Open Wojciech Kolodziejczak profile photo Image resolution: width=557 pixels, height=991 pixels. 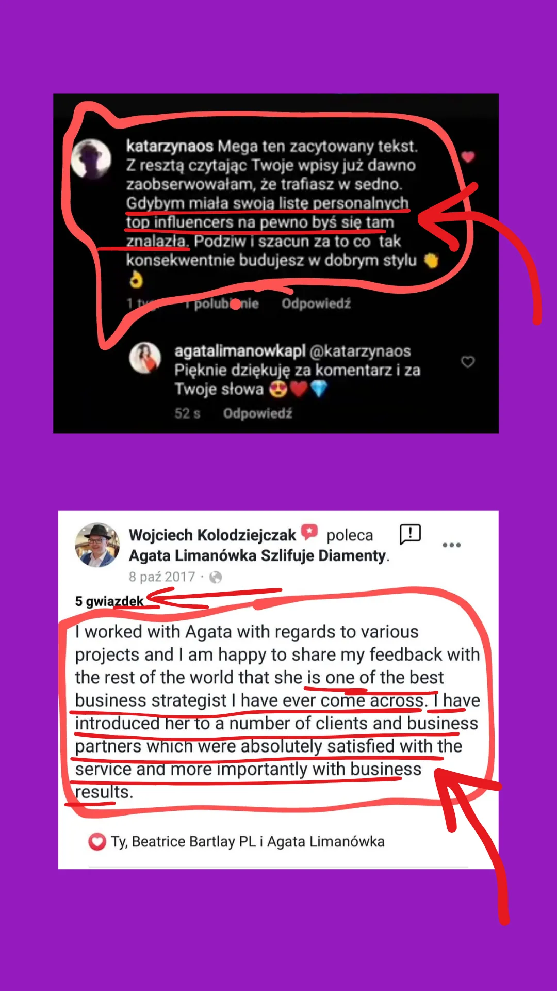coord(97,545)
